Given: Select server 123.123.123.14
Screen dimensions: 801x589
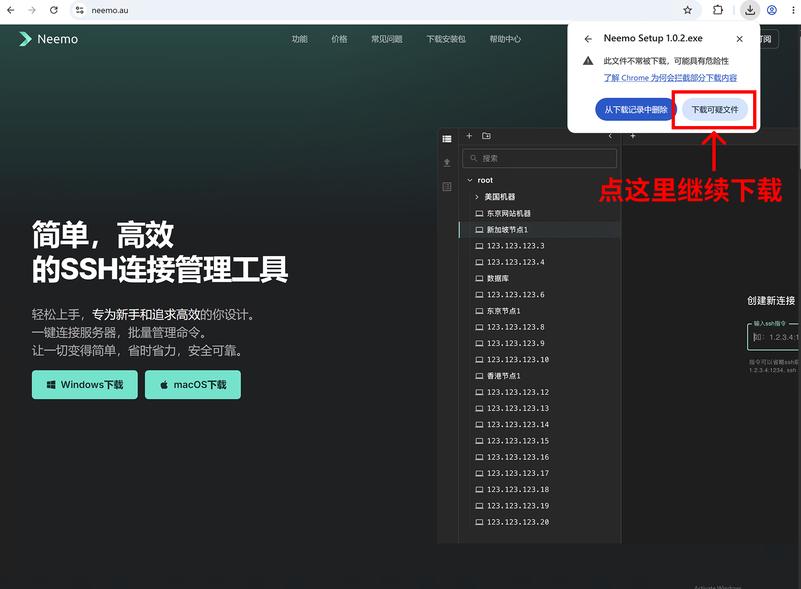Looking at the screenshot, I should tap(540, 424).
